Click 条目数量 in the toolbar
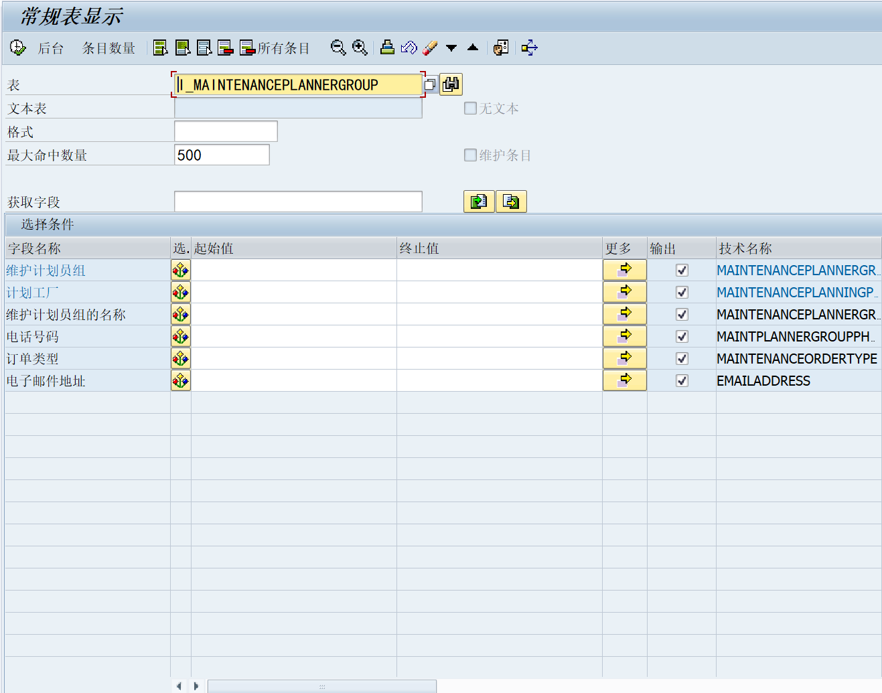The width and height of the screenshot is (882, 693). coord(108,48)
